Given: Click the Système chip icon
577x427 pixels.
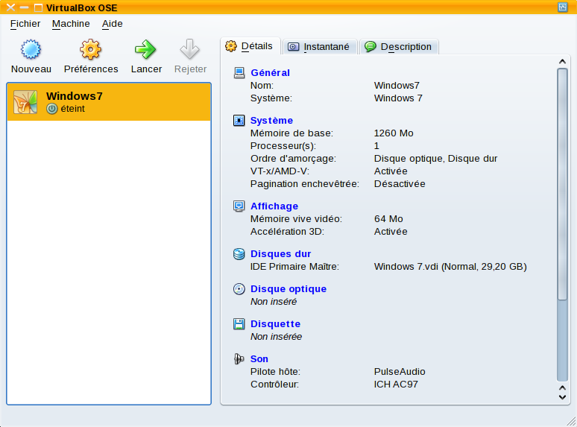Looking at the screenshot, I should (x=239, y=120).
